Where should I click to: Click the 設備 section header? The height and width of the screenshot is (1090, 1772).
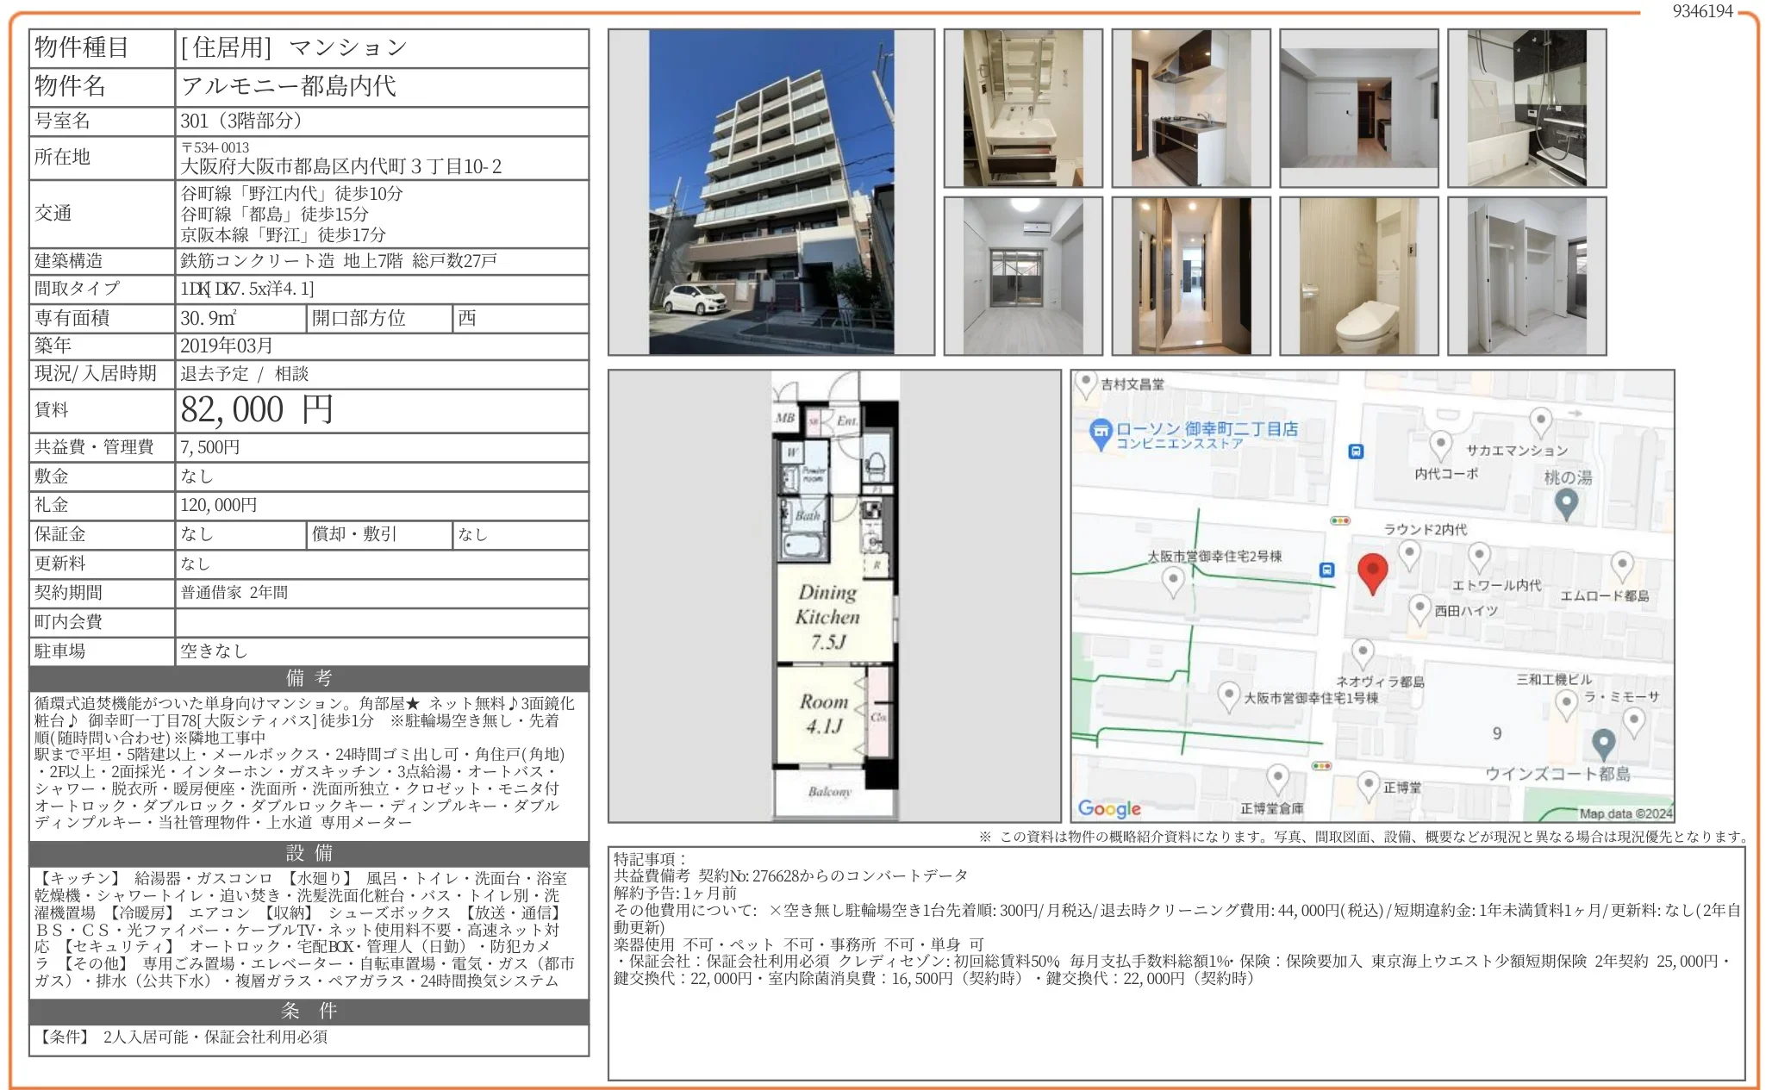(309, 852)
